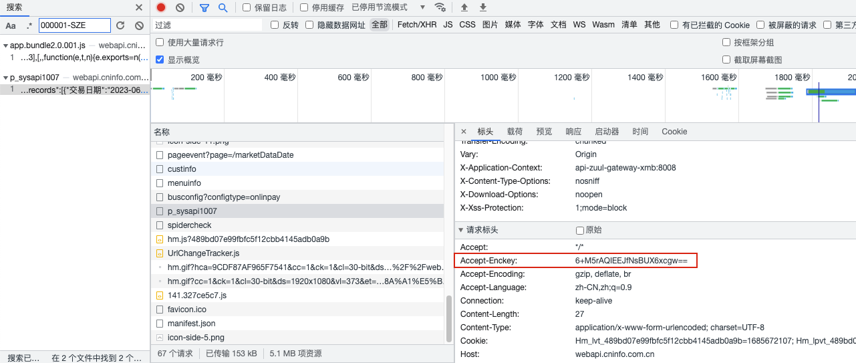The height and width of the screenshot is (363, 856).
Task: Select the p_sysapi1007 request row
Action: tap(297, 211)
